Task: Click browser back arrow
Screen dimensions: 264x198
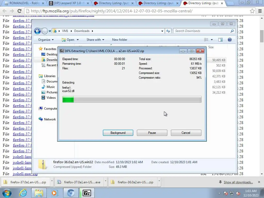Action: tap(5, 11)
